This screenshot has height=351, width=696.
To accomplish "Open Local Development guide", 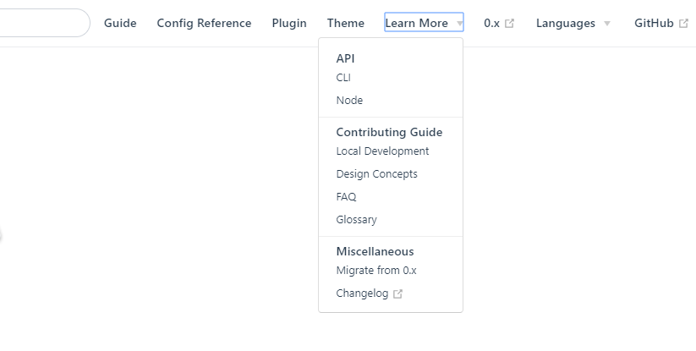I will (382, 151).
